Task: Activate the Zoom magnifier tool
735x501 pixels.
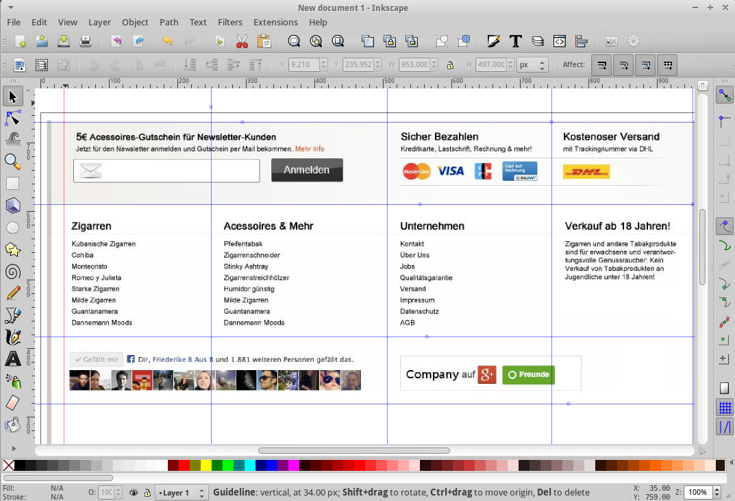Action: pos(12,162)
